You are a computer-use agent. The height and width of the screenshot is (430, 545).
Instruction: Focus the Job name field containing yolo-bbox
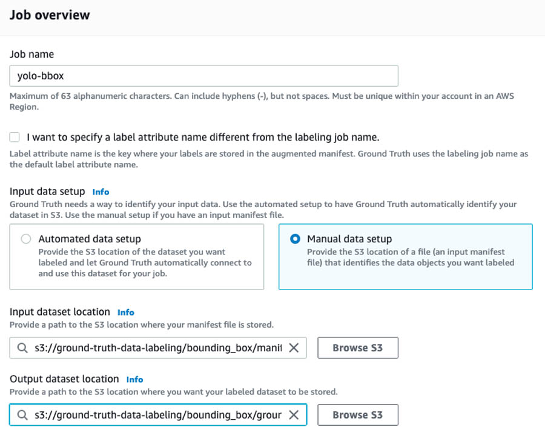click(203, 76)
